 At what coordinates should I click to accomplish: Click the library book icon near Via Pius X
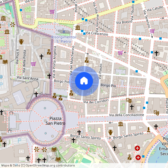coord(5,62)
